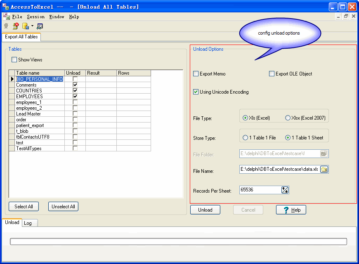Screen dimensions: 359x264
Task: Select 1 Table 1 File store type
Action: coord(245,138)
